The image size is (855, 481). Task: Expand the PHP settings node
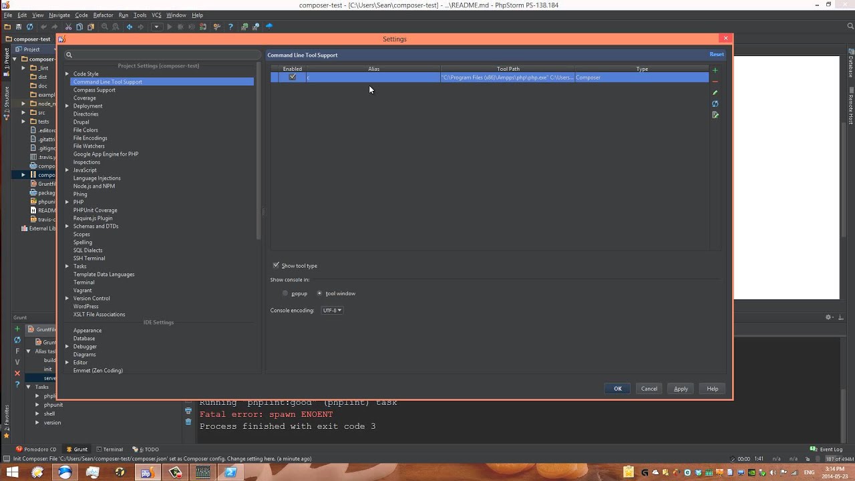[x=67, y=202]
